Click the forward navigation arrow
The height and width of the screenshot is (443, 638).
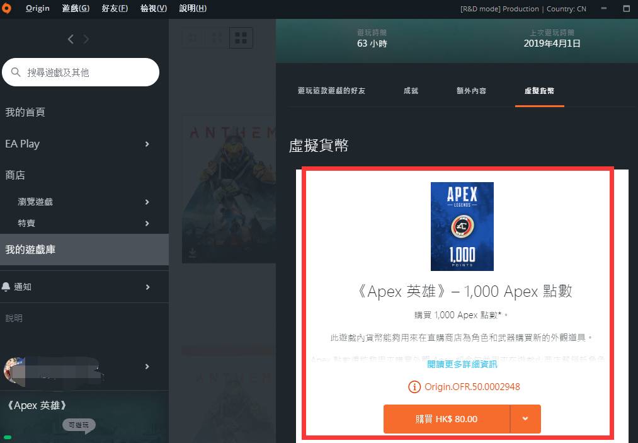pyautogui.click(x=86, y=38)
